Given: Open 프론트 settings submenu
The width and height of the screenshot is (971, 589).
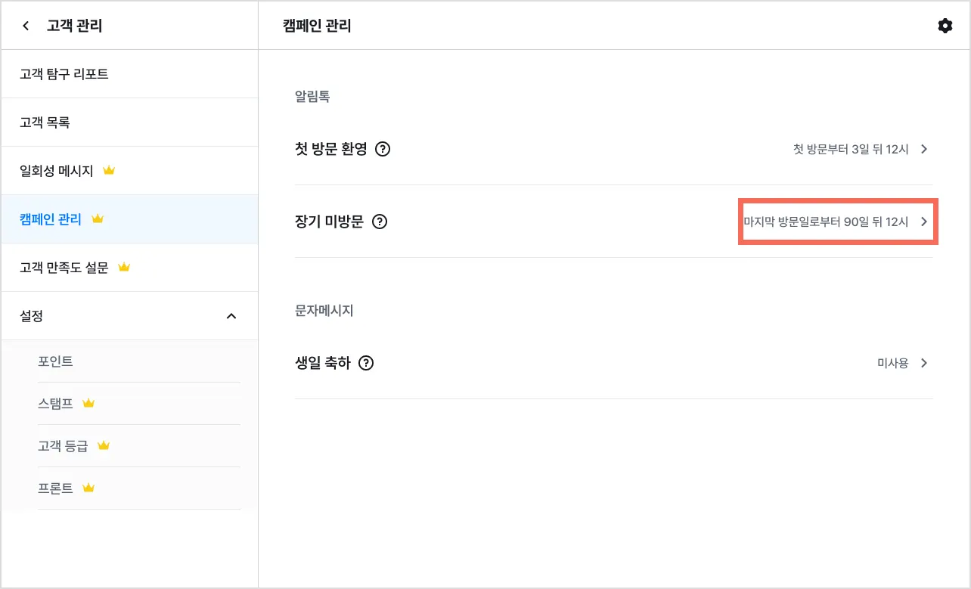Looking at the screenshot, I should pyautogui.click(x=56, y=488).
